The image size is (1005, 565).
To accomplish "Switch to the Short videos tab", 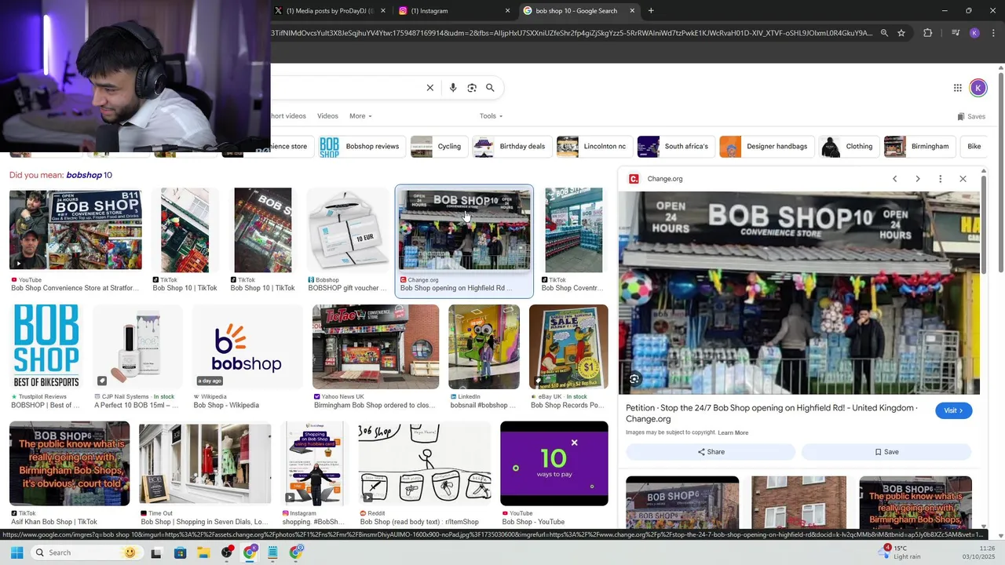I will (x=288, y=116).
